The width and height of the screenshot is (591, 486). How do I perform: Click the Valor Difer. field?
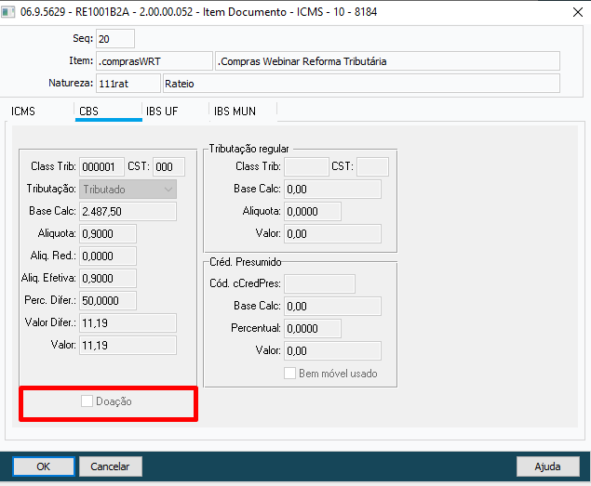pyautogui.click(x=128, y=323)
